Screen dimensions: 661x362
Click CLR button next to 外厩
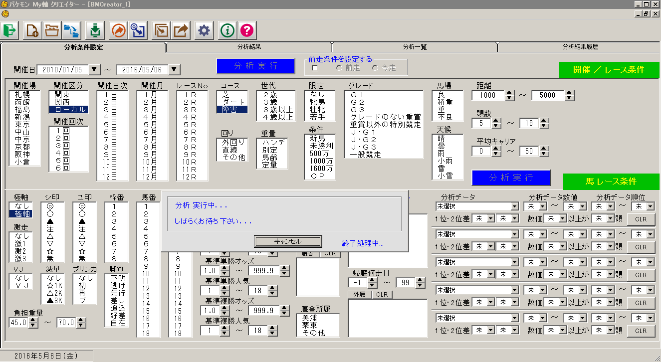[x=382, y=295]
